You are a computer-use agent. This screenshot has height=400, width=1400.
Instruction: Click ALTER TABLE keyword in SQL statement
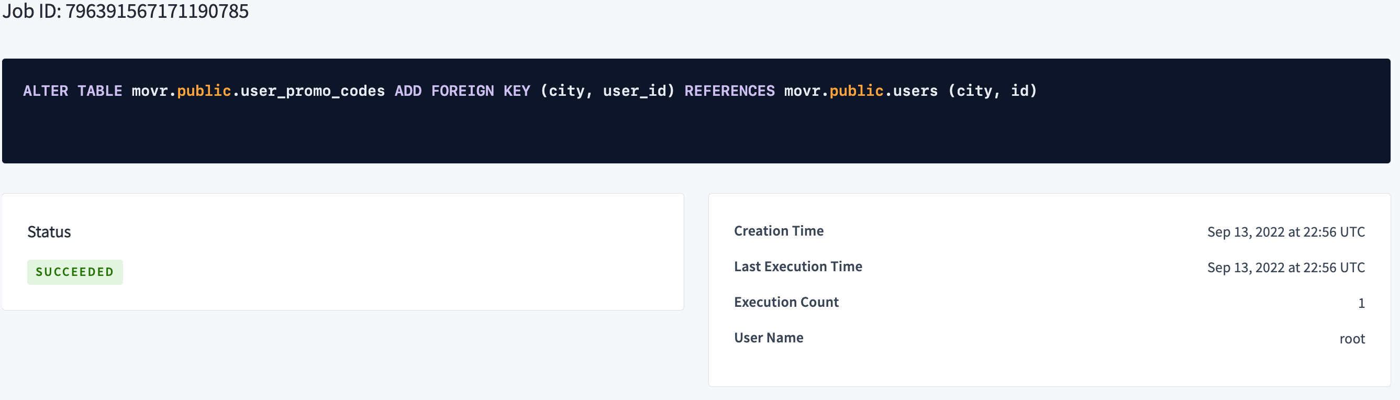72,91
